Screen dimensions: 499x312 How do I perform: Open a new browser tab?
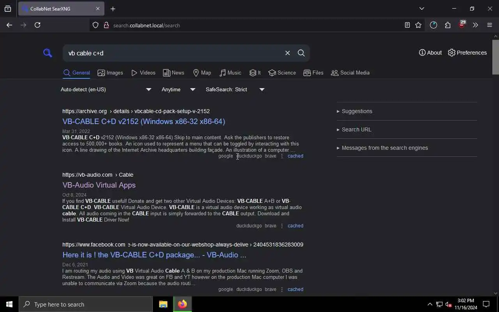[x=113, y=9]
